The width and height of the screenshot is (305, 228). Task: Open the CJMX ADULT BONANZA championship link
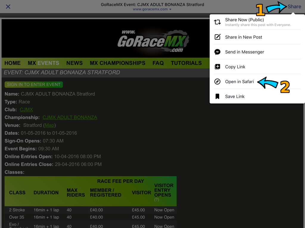70,117
